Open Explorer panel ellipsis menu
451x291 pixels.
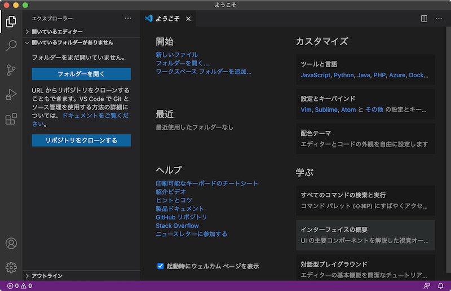click(128, 19)
